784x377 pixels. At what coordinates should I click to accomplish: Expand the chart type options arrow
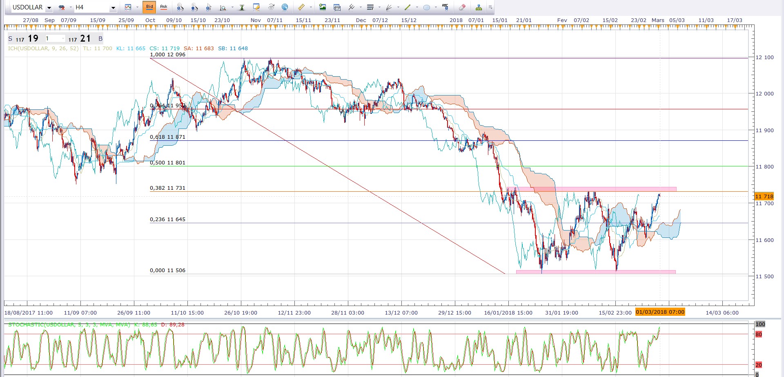pos(137,7)
